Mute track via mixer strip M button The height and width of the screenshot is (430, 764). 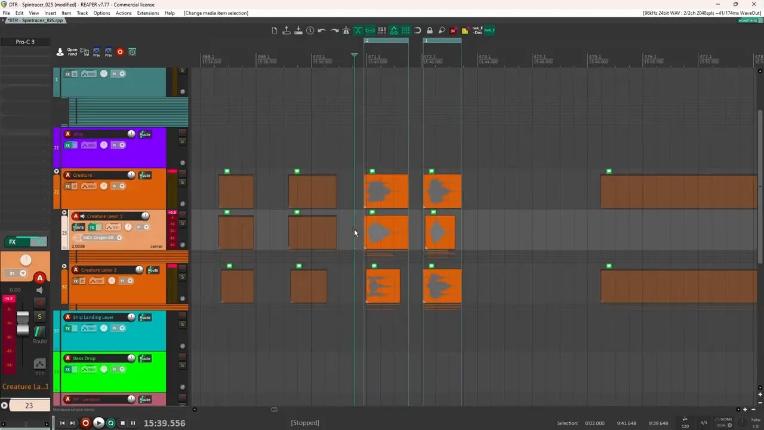(40, 303)
